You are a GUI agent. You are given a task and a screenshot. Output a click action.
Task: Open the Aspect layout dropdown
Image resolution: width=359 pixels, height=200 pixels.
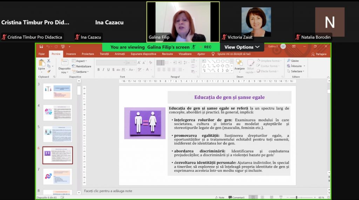pos(80,61)
